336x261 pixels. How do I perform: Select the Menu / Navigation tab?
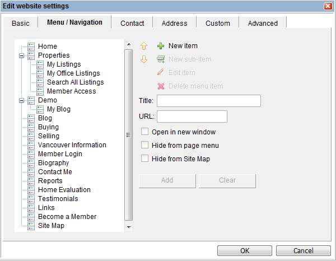click(x=74, y=22)
